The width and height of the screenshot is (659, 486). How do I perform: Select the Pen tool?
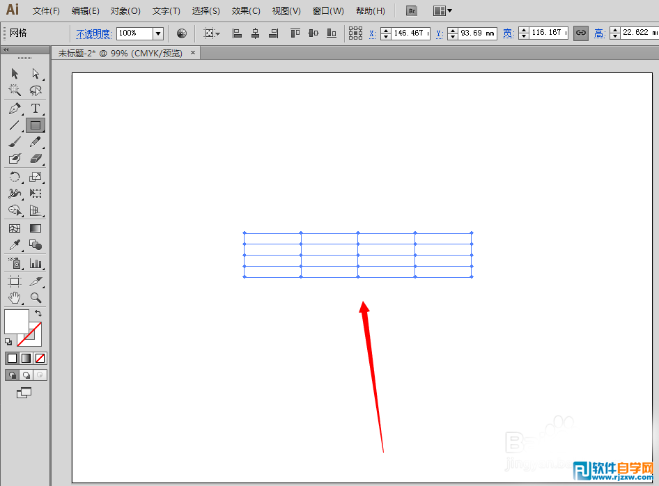tap(15, 109)
